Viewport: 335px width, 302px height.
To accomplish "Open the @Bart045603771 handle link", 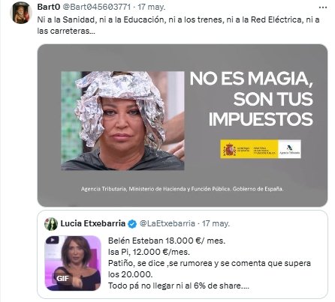I will coord(96,7).
